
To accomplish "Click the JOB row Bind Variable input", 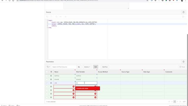I will (86, 83).
